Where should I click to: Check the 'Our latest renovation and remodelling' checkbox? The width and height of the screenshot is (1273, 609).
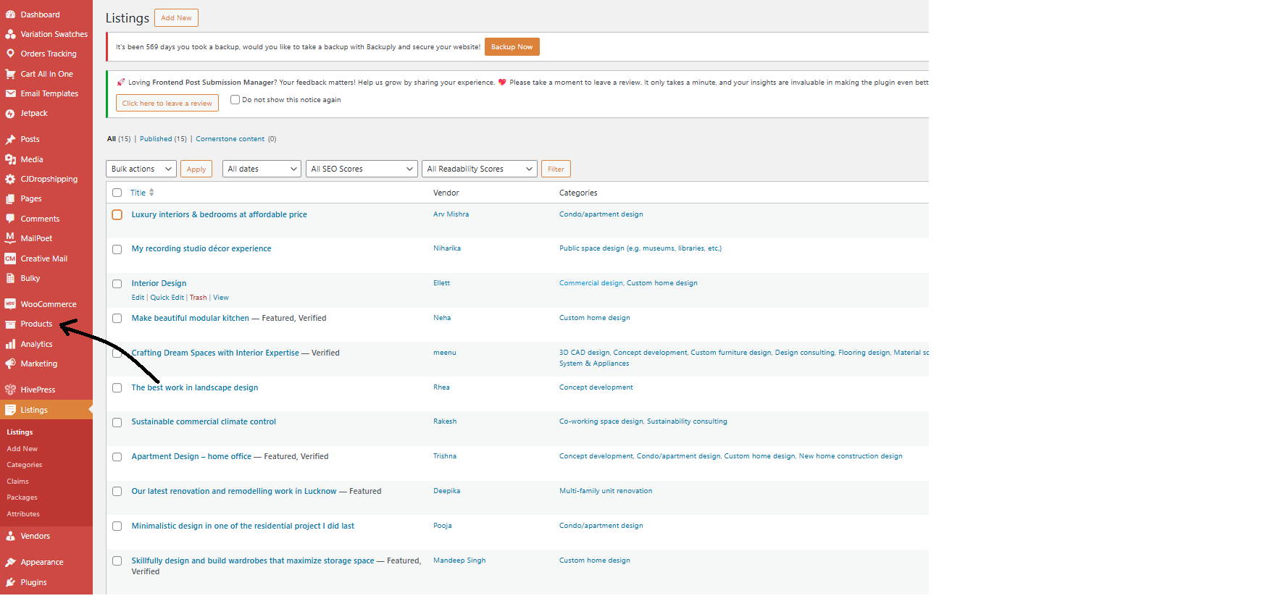click(117, 492)
